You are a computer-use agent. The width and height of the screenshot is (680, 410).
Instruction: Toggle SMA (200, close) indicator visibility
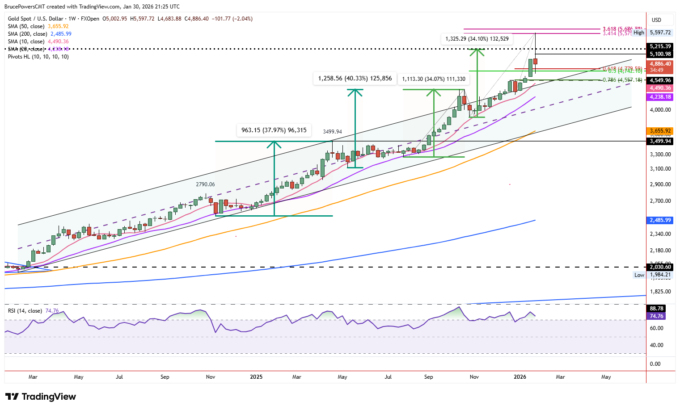pyautogui.click(x=28, y=33)
